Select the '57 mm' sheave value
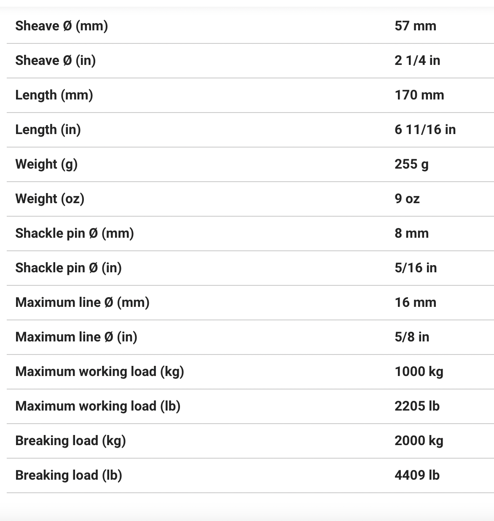The image size is (494, 521). click(415, 26)
